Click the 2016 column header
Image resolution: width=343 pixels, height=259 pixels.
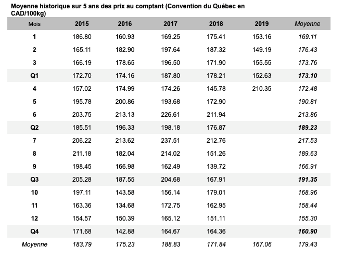tap(125, 24)
